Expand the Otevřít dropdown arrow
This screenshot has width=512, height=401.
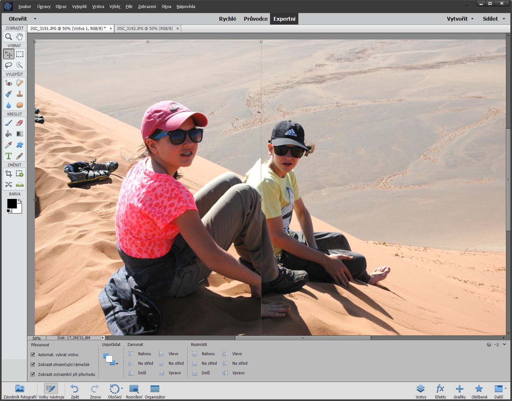click(35, 19)
